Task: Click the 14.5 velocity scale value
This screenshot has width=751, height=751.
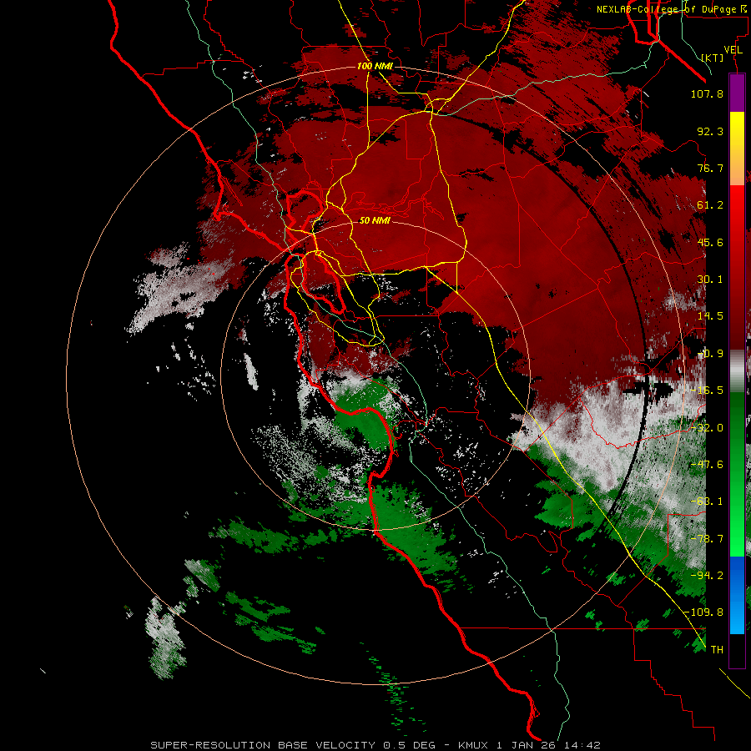Action: pos(710,316)
